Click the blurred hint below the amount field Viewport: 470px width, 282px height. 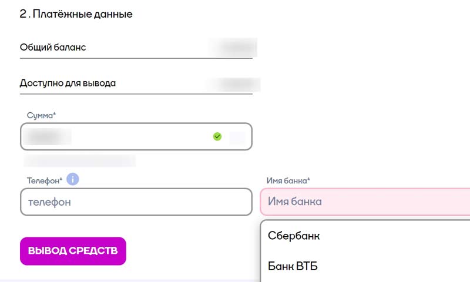[79, 160]
